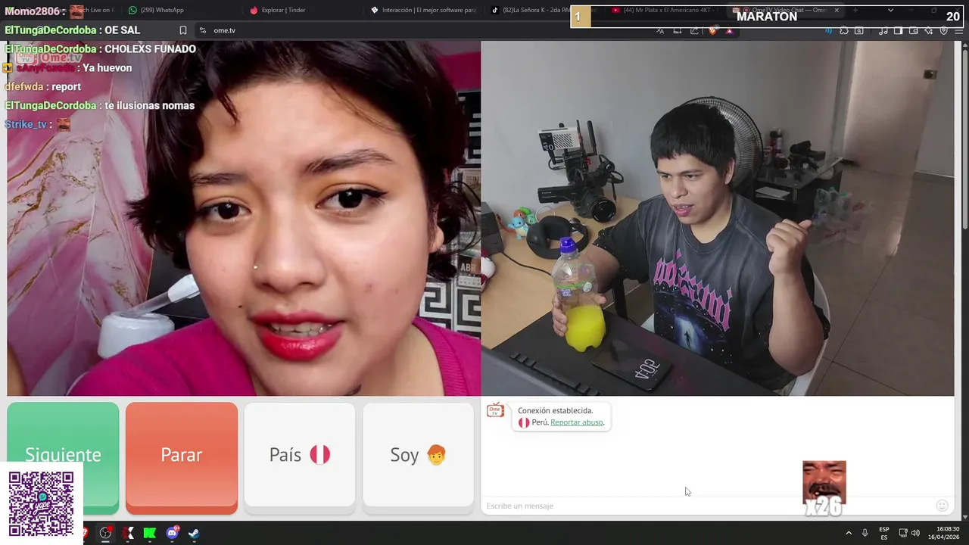The image size is (969, 545).
Task: Open the tab search chevron dropdown
Action: [x=890, y=11]
